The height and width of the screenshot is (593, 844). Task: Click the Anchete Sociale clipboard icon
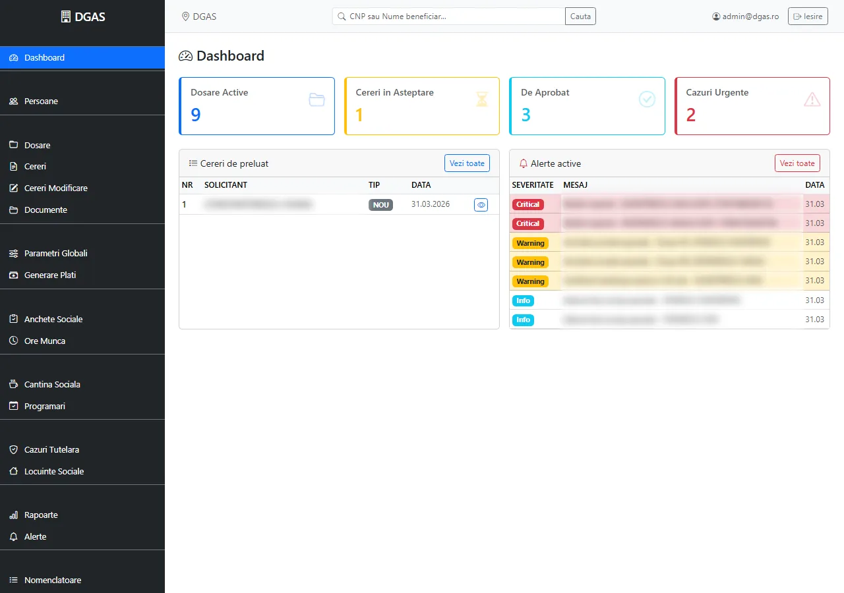click(14, 319)
